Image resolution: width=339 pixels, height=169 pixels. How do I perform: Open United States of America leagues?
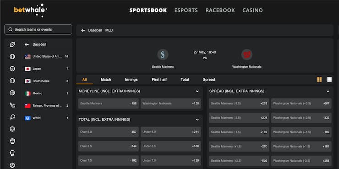point(47,57)
